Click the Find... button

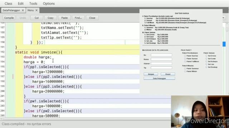78,18
